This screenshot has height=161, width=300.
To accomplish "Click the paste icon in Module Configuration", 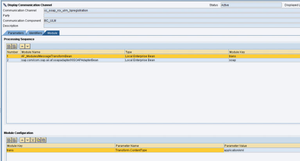I will pyautogui.click(x=43, y=140).
